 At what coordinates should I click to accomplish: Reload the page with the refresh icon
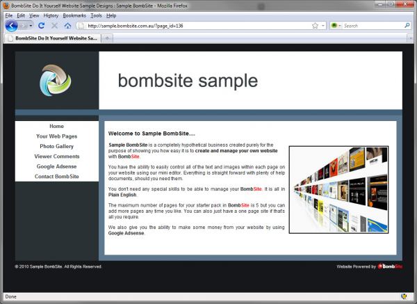[x=41, y=26]
